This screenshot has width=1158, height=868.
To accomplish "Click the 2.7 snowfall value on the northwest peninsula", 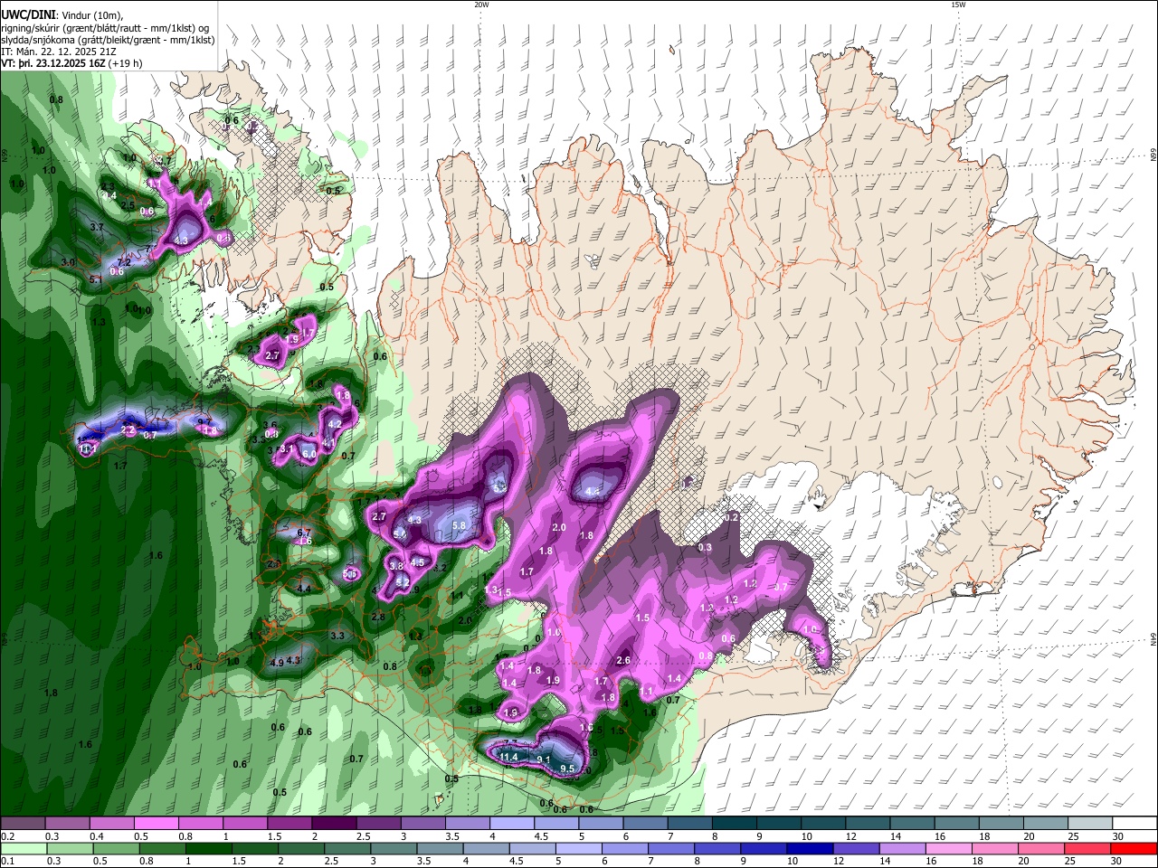I will (272, 355).
